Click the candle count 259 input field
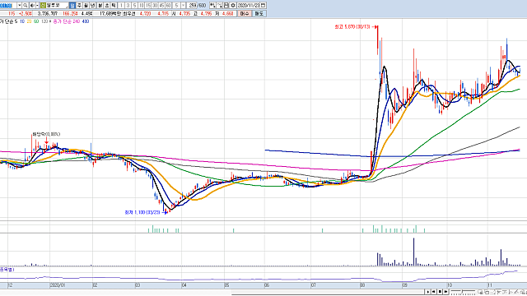Viewport: 527px width, 296px height. (193, 6)
